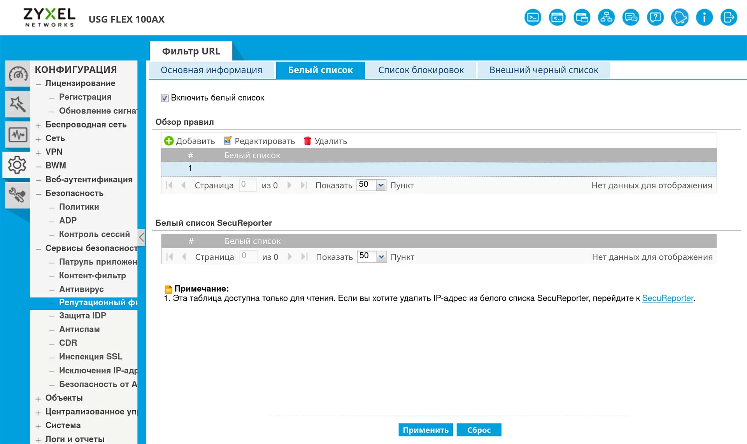Open Политики under Безопасность
Image resolution: width=747 pixels, height=444 pixels.
[79, 206]
